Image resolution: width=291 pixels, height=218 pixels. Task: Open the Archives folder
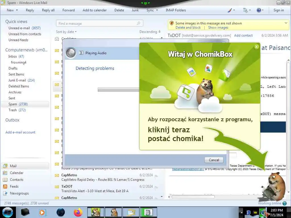[x=15, y=92]
